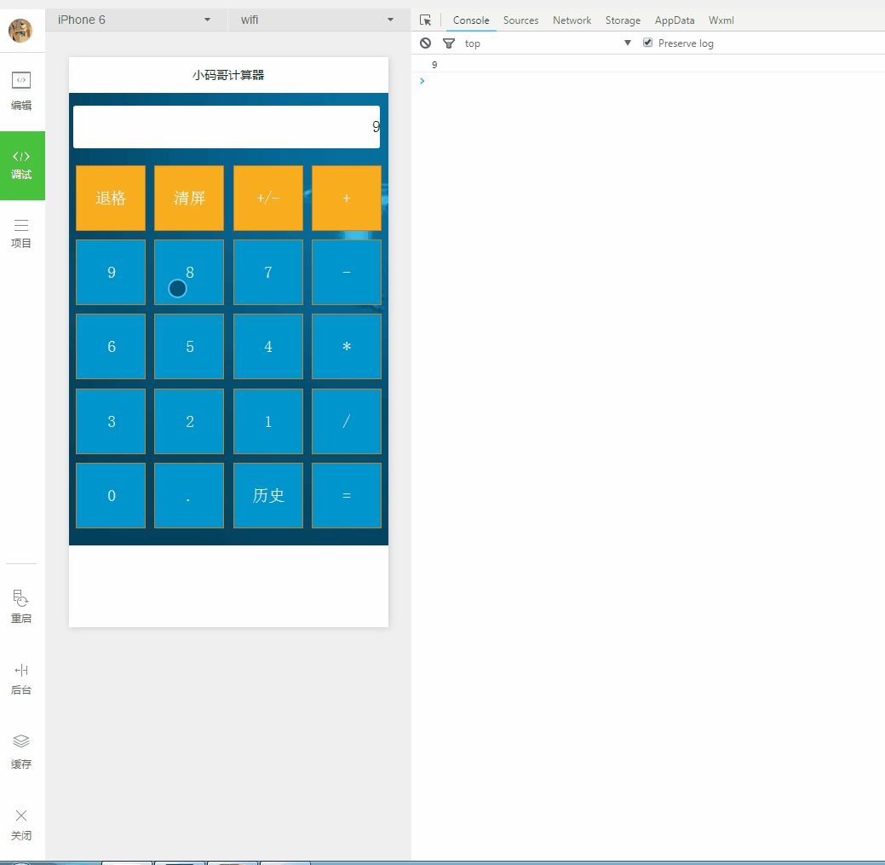Tap the decimal point key

point(189,496)
